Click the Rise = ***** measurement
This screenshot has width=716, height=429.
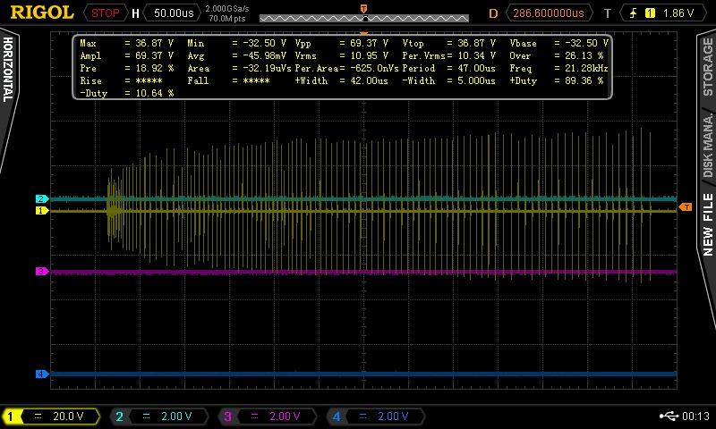(121, 80)
